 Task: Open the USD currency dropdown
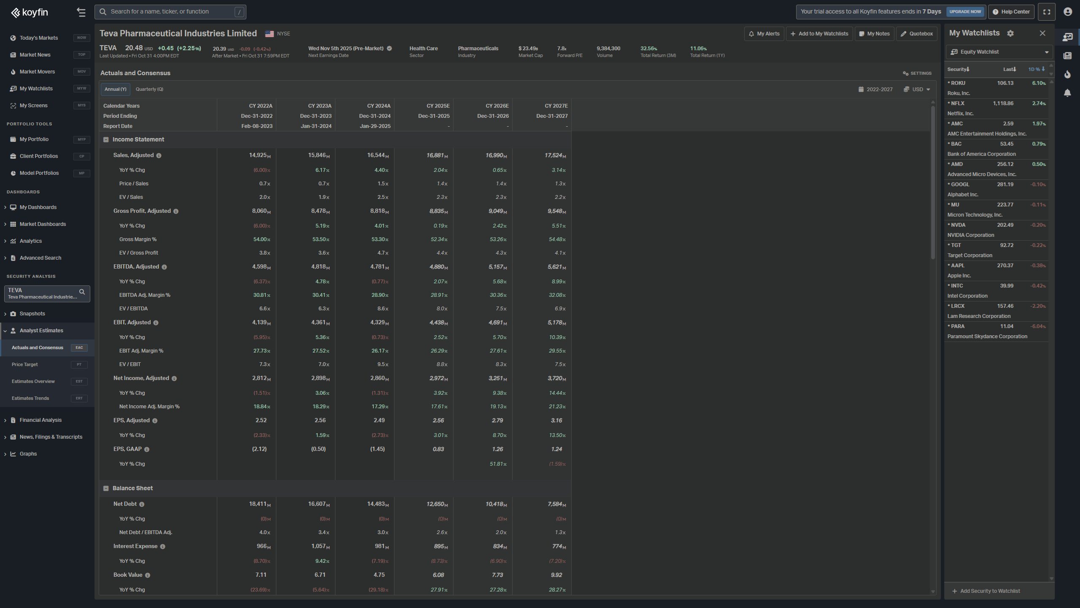click(918, 90)
